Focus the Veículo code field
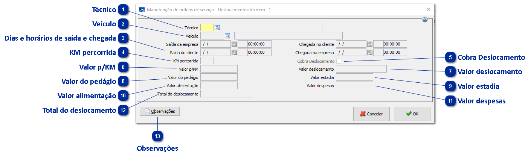 point(212,36)
